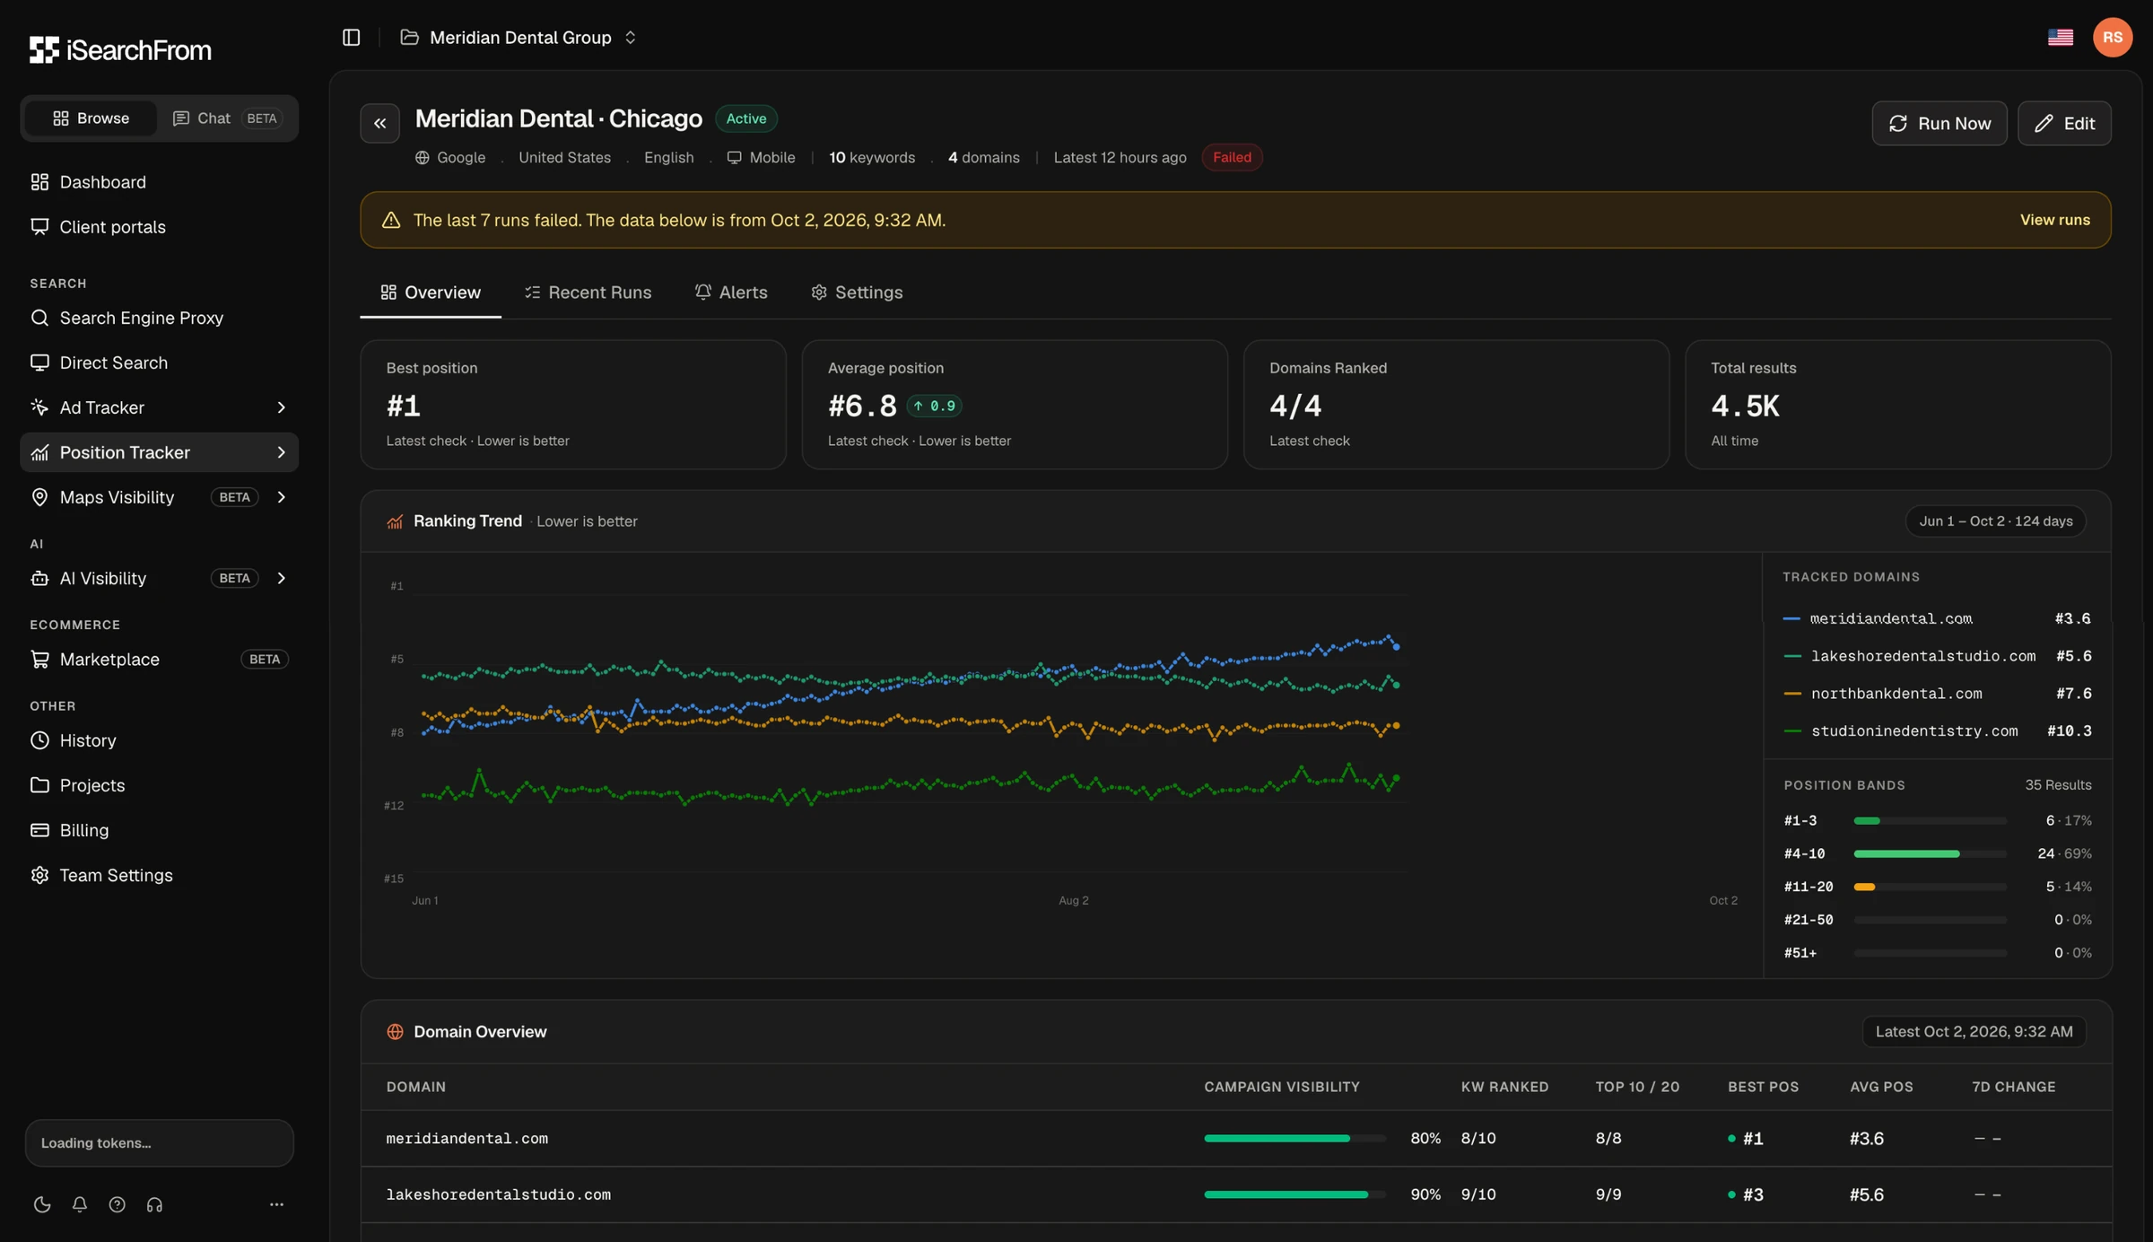Open Billing page
This screenshot has width=2153, height=1242.
[159, 830]
